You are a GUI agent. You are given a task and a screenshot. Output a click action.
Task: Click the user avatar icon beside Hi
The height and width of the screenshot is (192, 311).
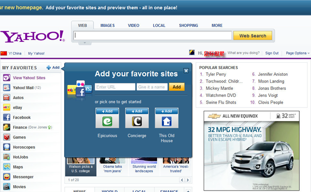point(192,52)
